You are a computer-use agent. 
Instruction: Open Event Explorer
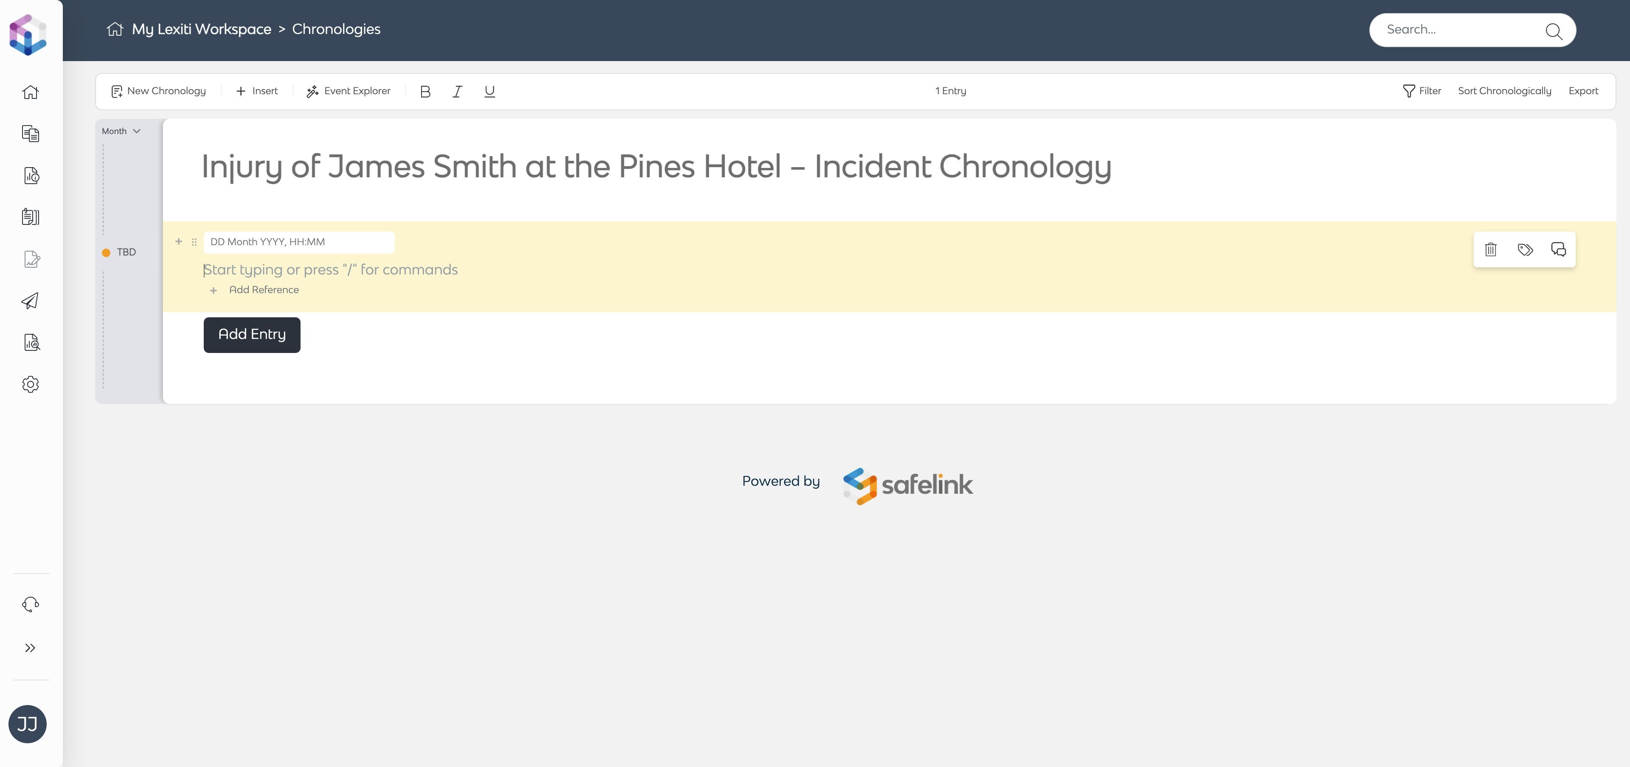tap(348, 91)
